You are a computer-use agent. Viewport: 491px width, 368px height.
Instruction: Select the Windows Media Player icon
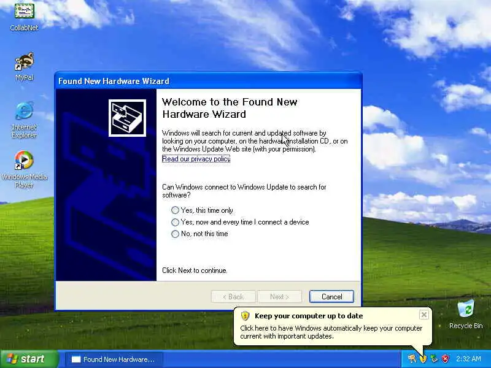(x=24, y=169)
